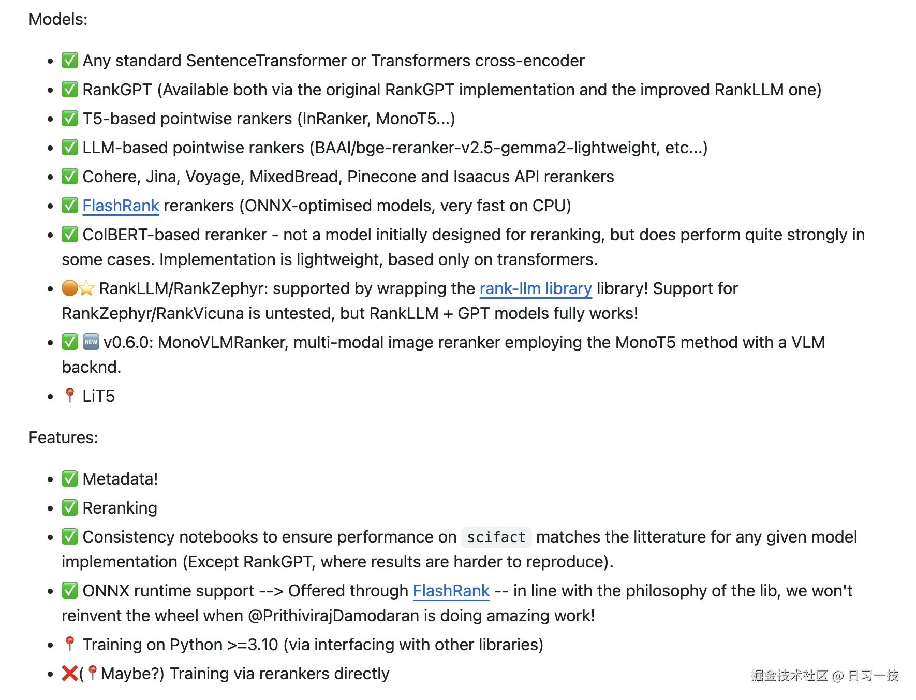Click the small pushpin inside the Maybe? parentheses
The image size is (916, 700).
coord(92,673)
